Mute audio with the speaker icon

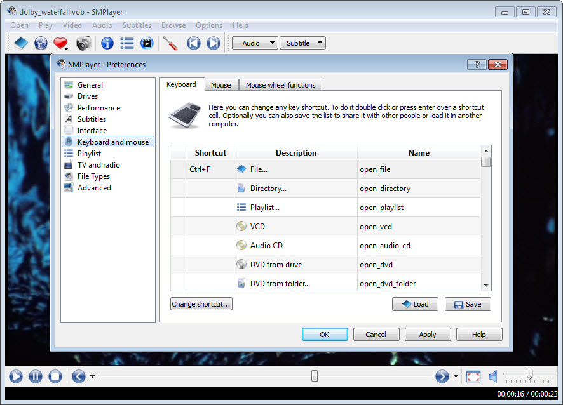coord(493,376)
